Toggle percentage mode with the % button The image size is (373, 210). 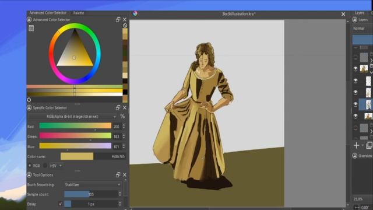coord(122,117)
